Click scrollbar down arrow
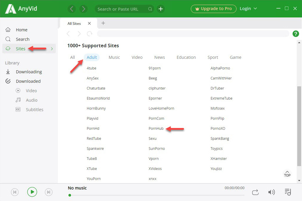302x201 pixels. click(299, 181)
